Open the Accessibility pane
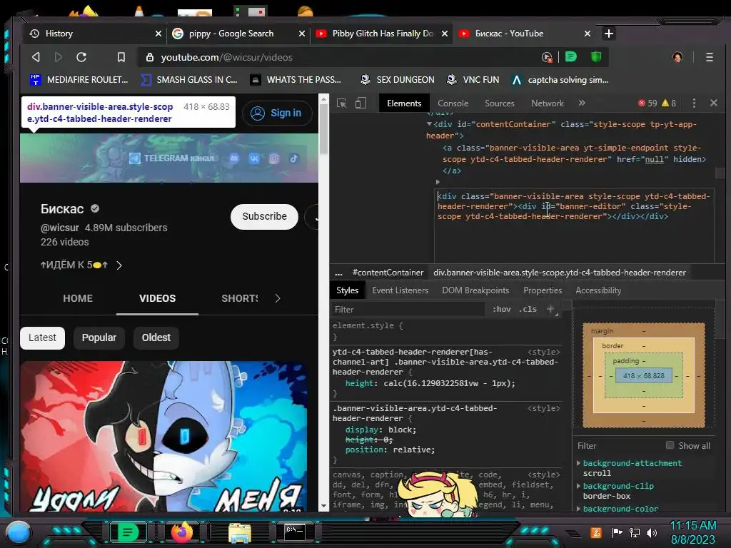 click(x=598, y=290)
